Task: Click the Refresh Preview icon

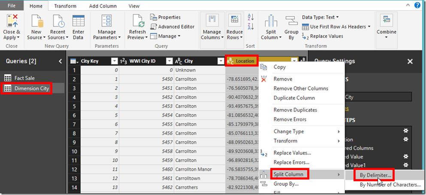Action: [x=139, y=21]
